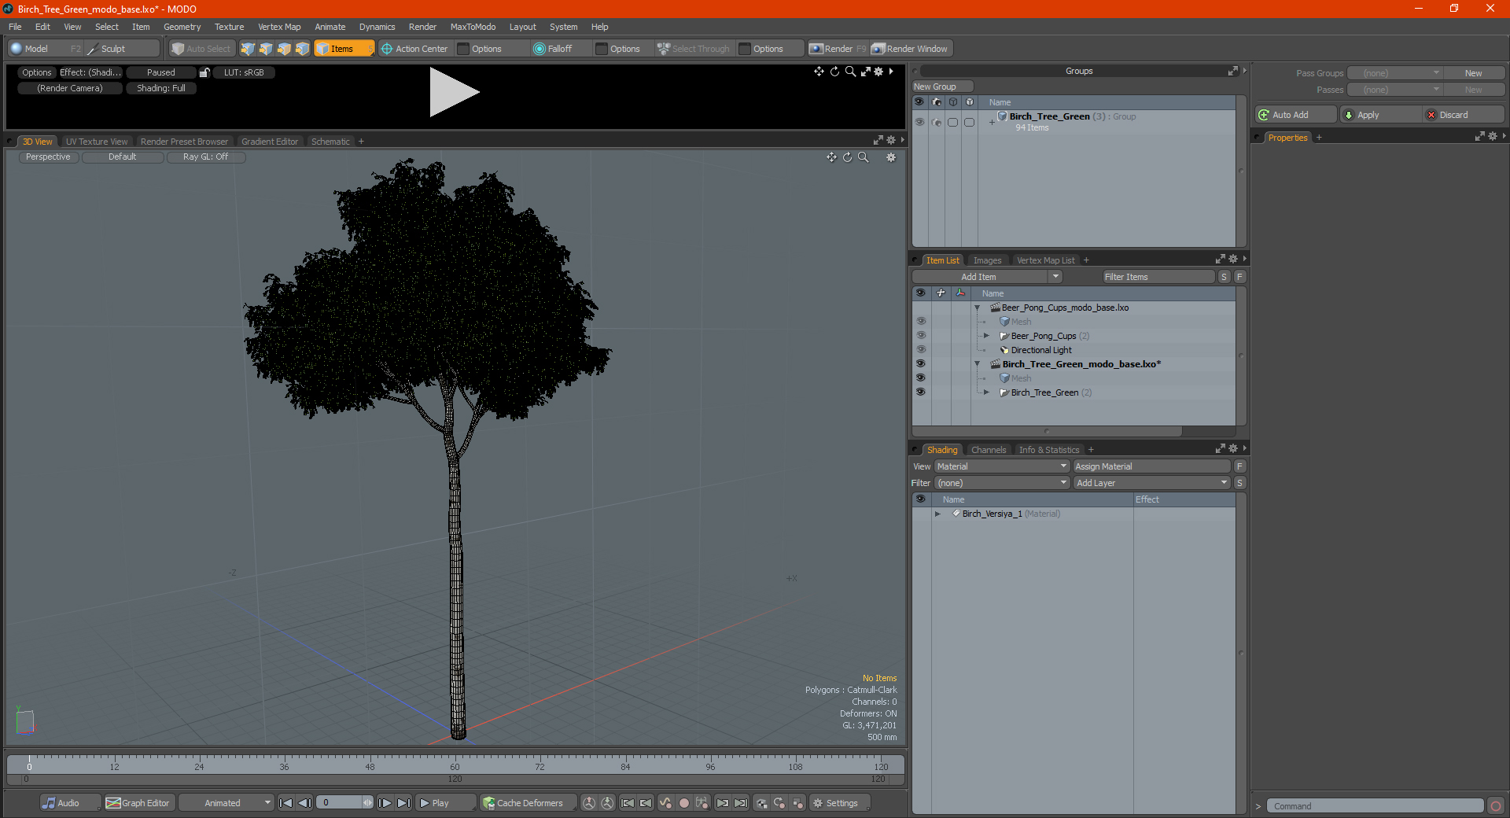Click the Action Center tool icon
Image resolution: width=1510 pixels, height=818 pixels.
387,49
